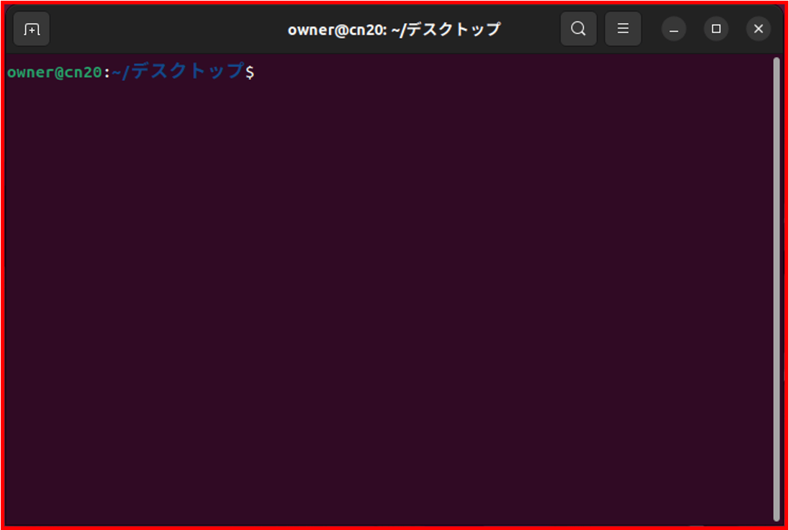Viewport: 789px width, 530px height.
Task: Open the hamburger menu
Action: [x=623, y=29]
